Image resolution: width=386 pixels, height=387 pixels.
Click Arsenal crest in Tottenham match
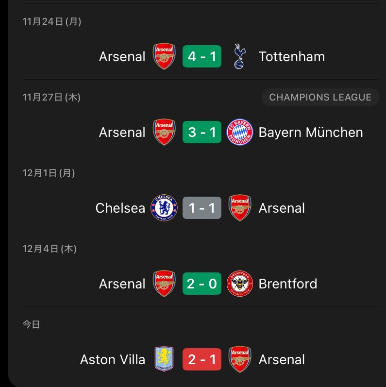[164, 56]
